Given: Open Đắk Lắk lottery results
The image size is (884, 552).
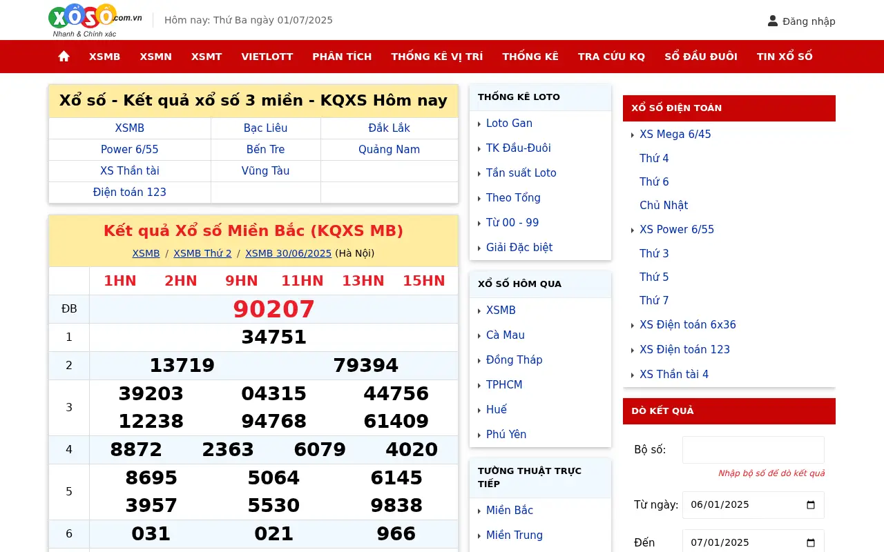Looking at the screenshot, I should [390, 128].
